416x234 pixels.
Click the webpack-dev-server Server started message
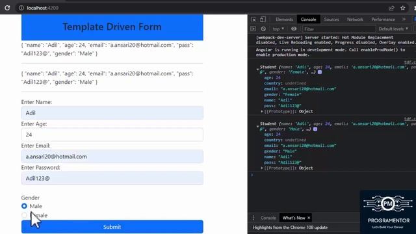tap(335, 40)
